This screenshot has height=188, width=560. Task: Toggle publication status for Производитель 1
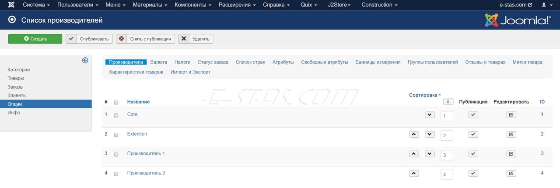coord(473,154)
